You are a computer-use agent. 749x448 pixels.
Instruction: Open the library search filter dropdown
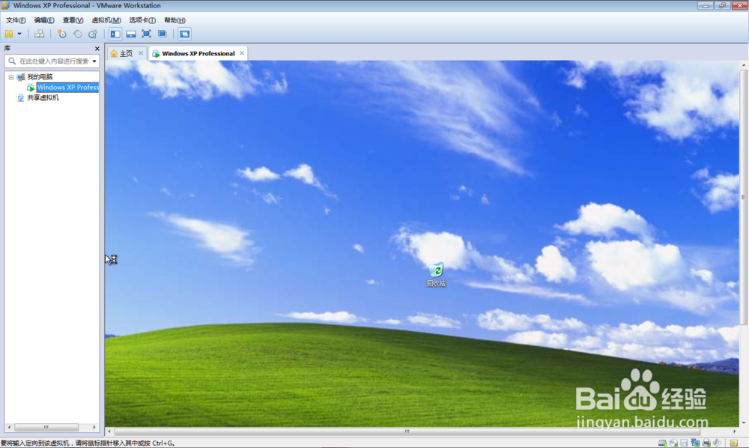[94, 61]
